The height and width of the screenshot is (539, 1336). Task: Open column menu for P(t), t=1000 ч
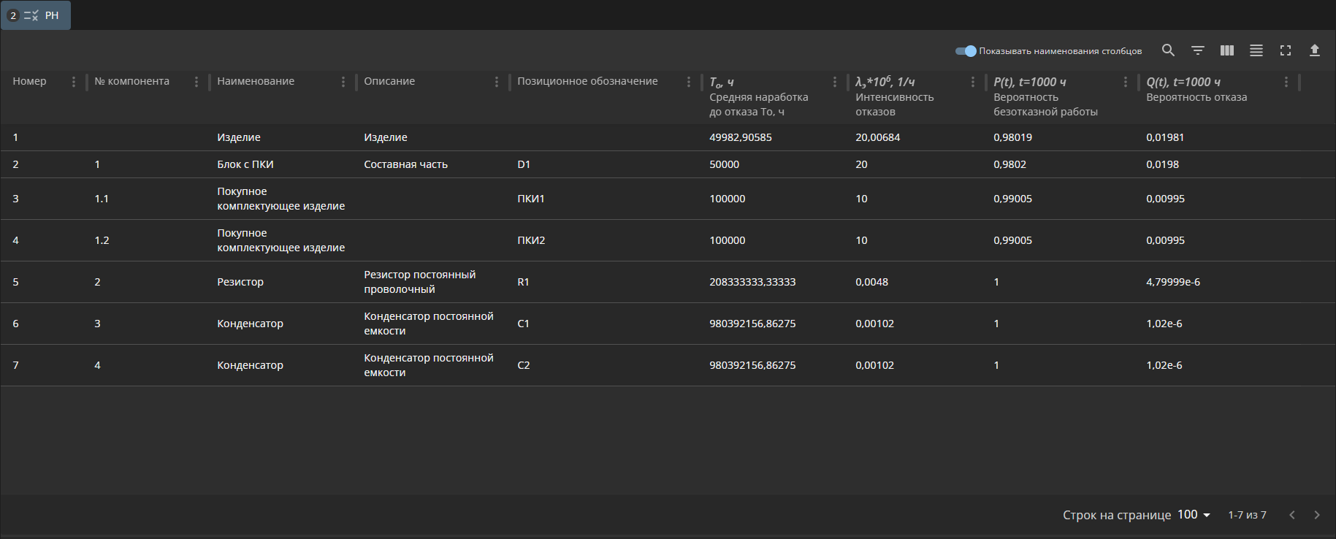click(x=1126, y=82)
